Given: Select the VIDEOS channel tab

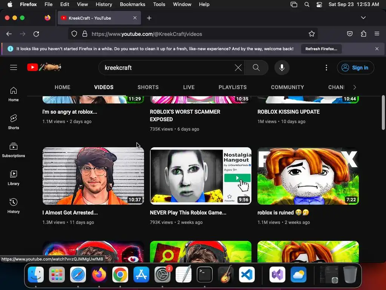Looking at the screenshot, I should pos(104,87).
